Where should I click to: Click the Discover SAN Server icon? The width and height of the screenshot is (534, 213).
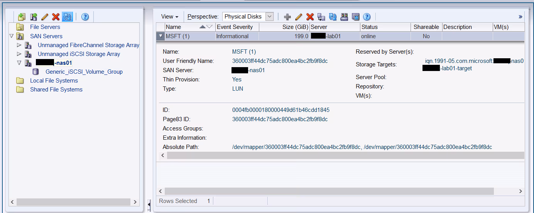click(x=34, y=17)
